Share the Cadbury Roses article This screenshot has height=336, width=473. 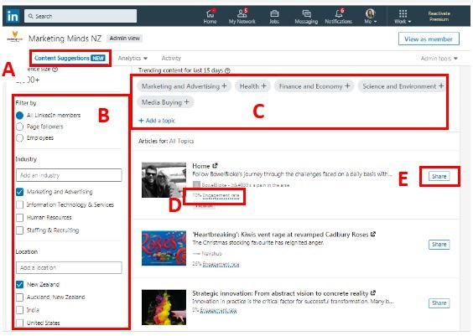pyautogui.click(x=439, y=245)
